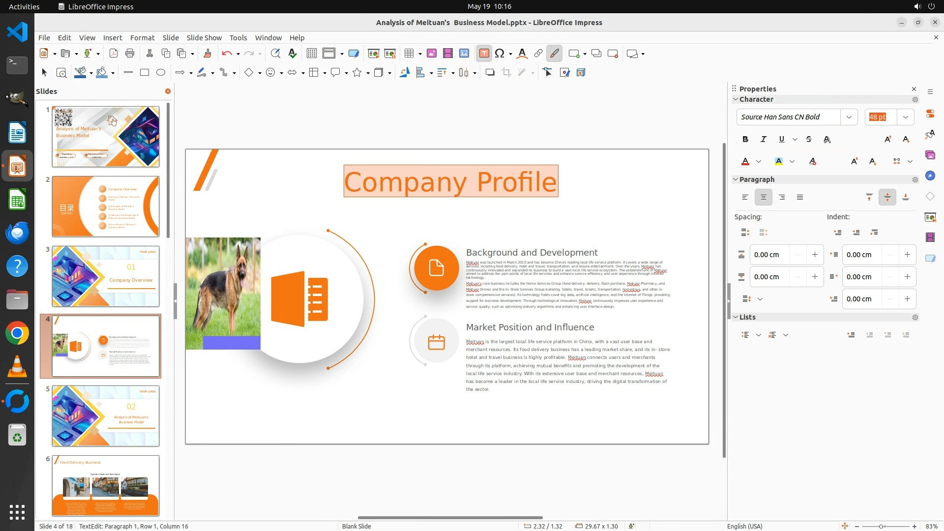944x531 pixels.
Task: Open the Format menu
Action: (x=142, y=38)
